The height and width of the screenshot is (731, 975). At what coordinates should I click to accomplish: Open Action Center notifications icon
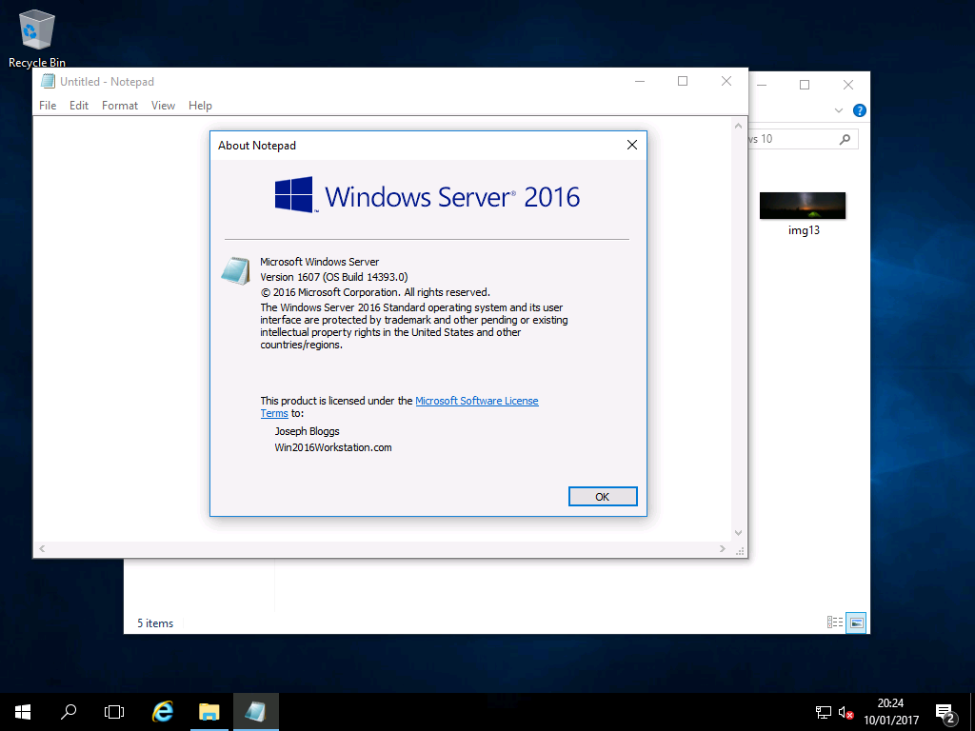945,713
